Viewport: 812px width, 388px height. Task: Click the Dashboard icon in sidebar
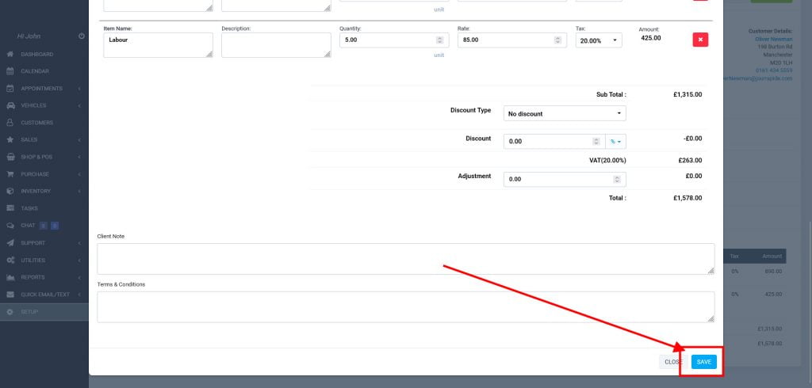coord(10,54)
